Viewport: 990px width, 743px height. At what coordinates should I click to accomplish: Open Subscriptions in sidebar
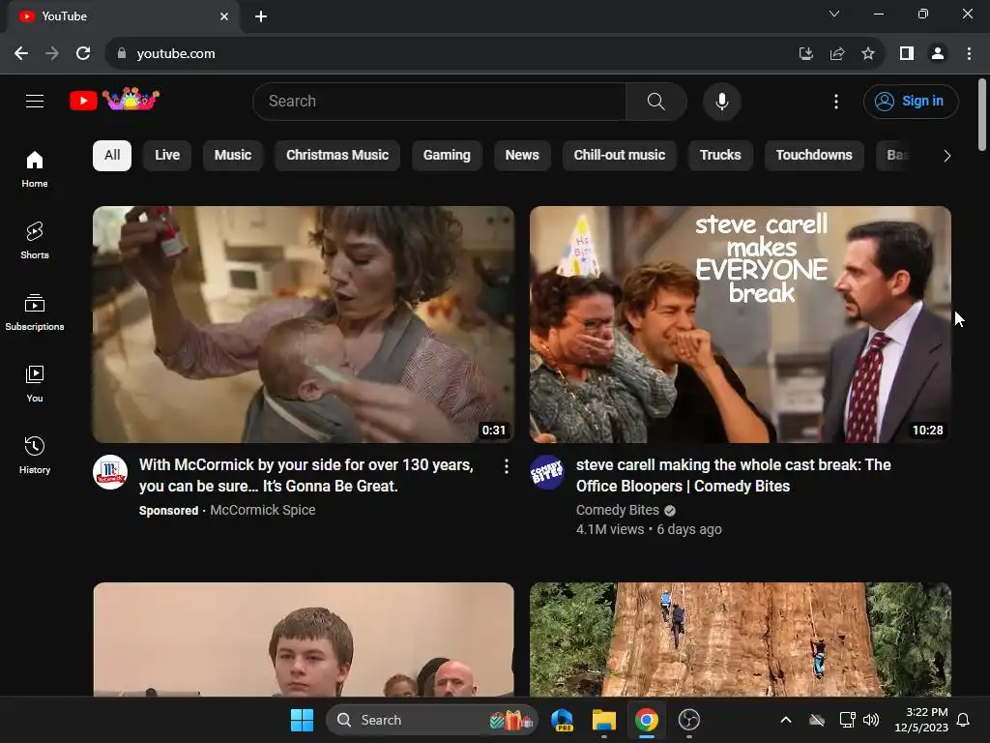(x=35, y=312)
